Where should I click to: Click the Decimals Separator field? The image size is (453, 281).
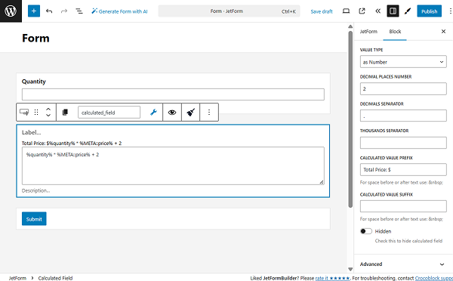(403, 116)
